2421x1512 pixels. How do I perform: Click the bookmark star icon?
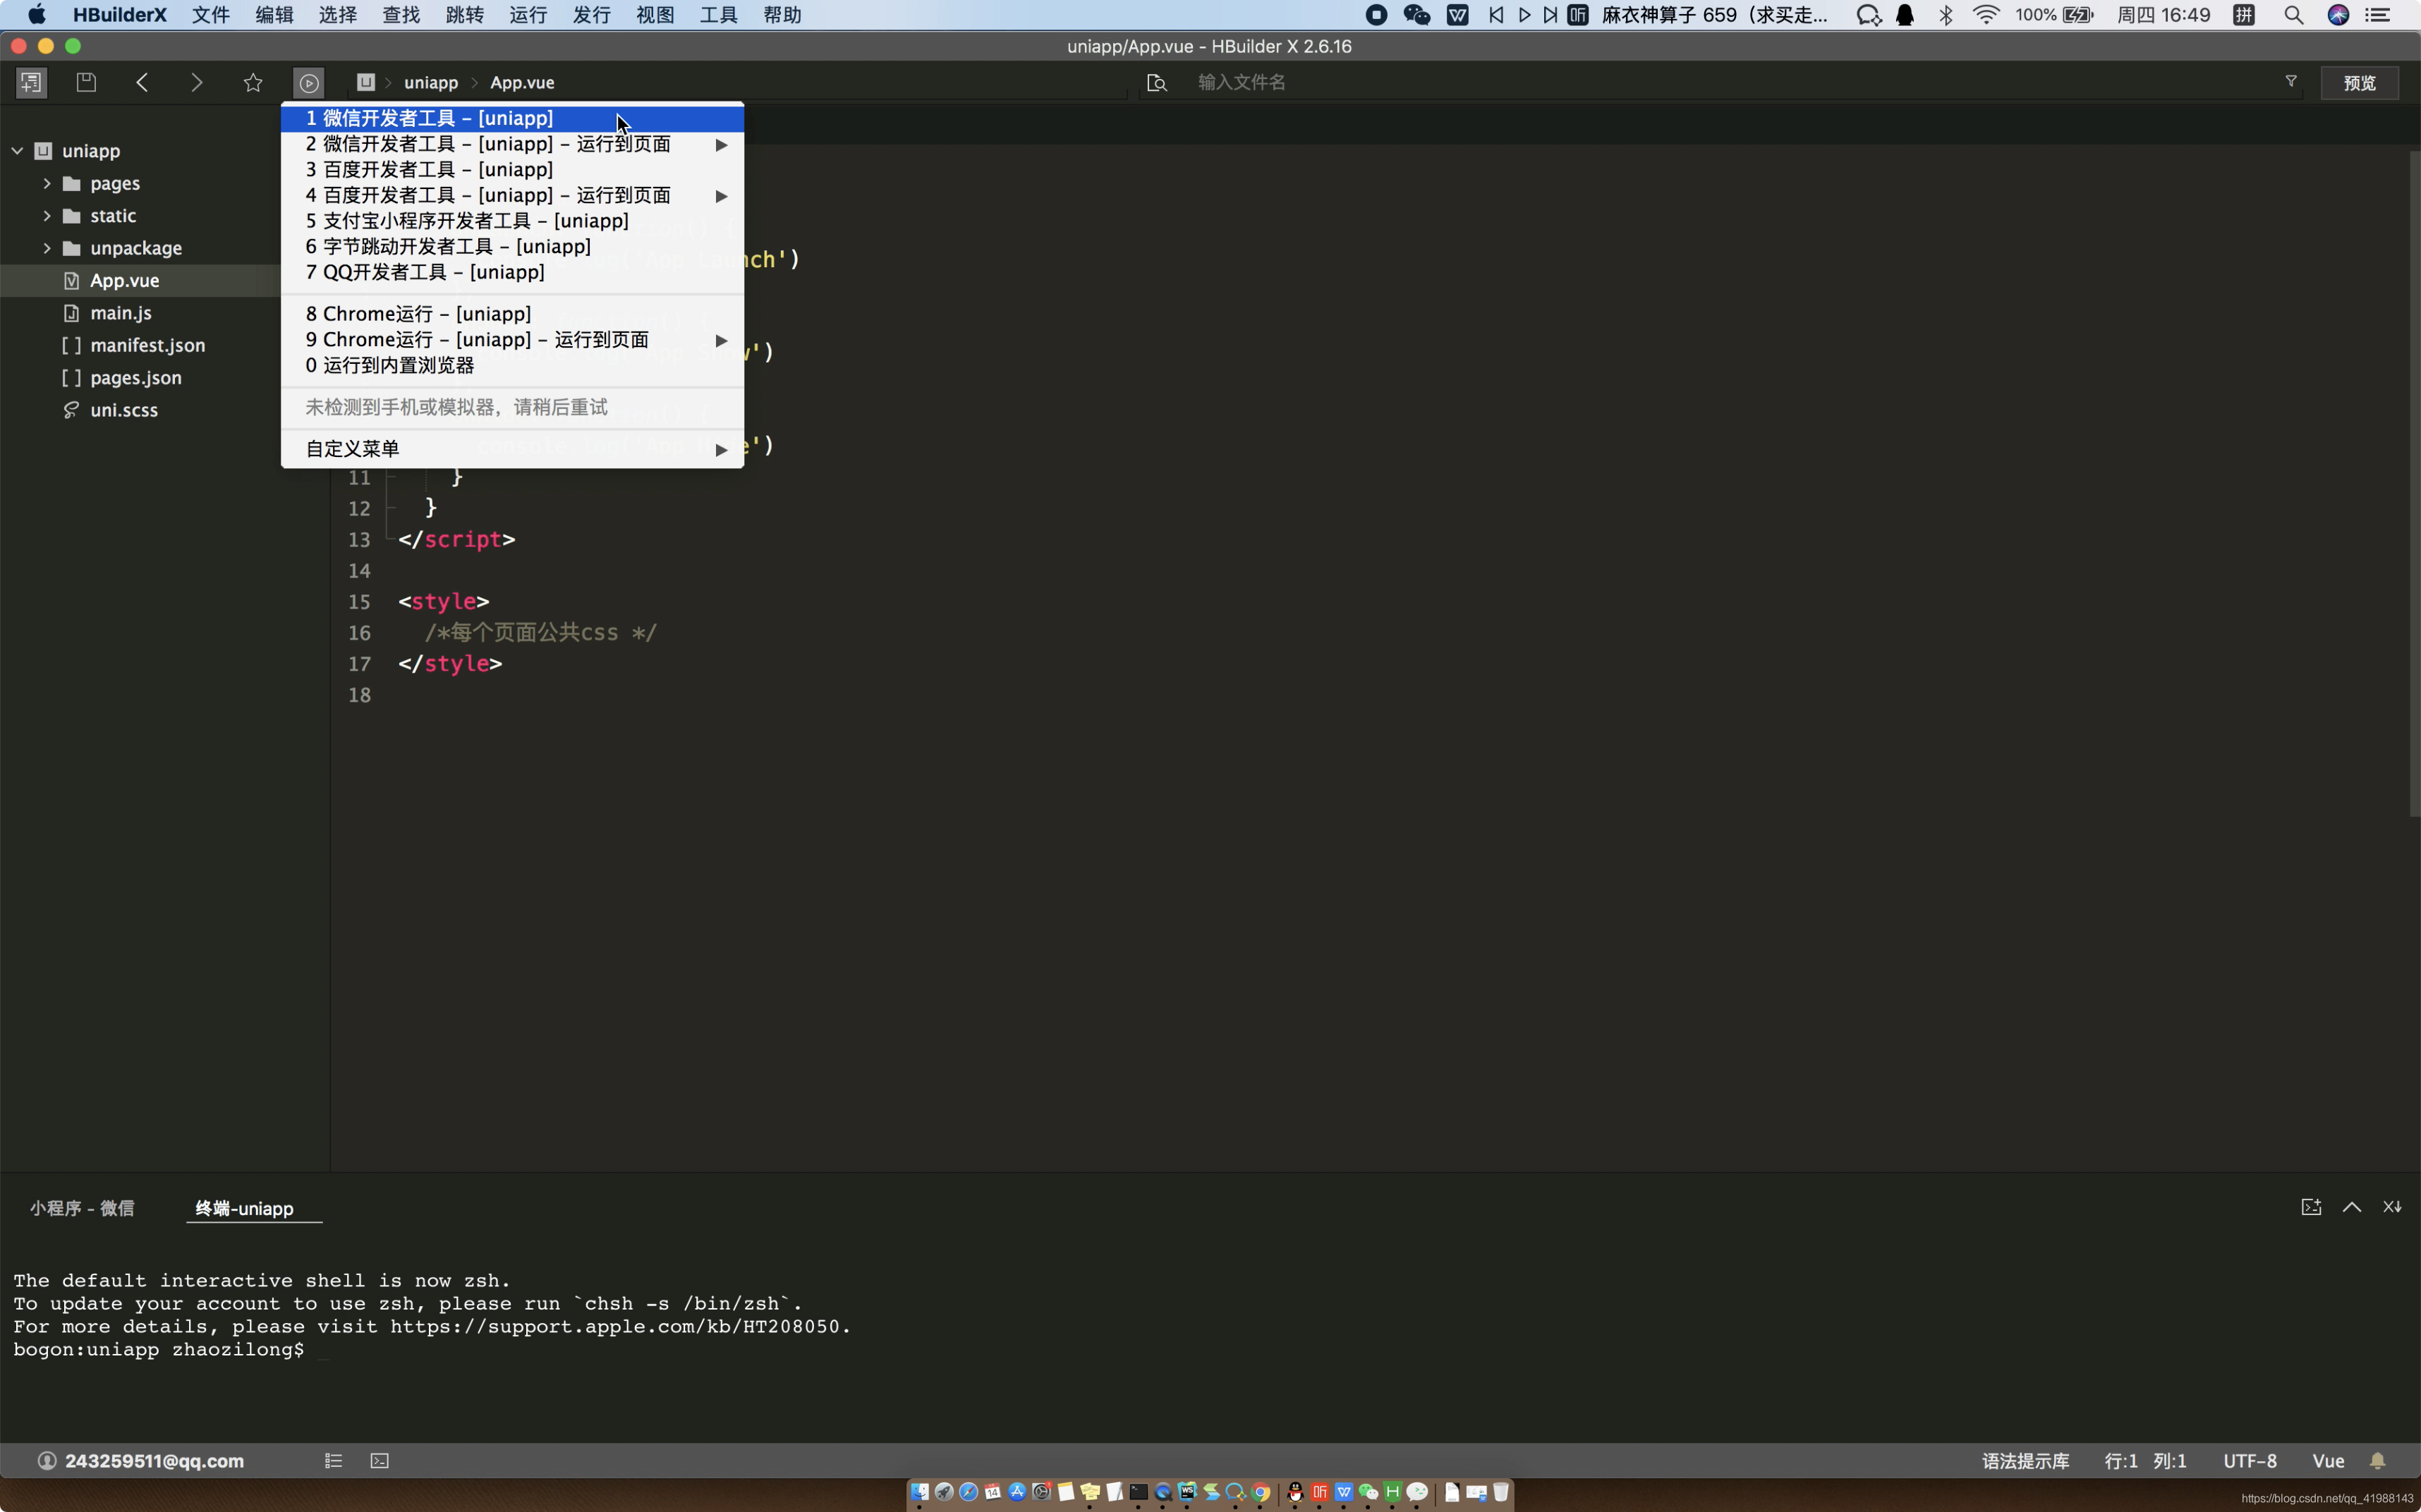(253, 83)
